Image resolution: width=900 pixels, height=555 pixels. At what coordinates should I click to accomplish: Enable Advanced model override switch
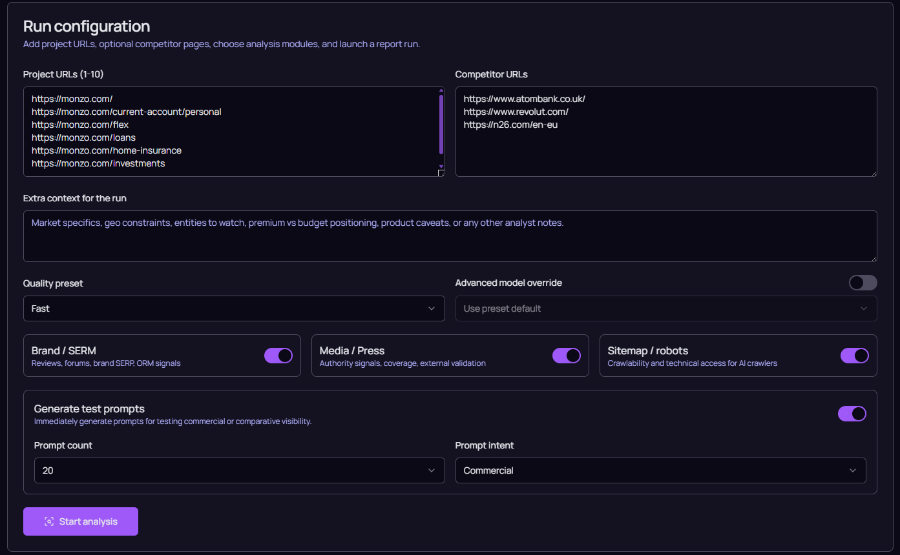click(x=863, y=283)
